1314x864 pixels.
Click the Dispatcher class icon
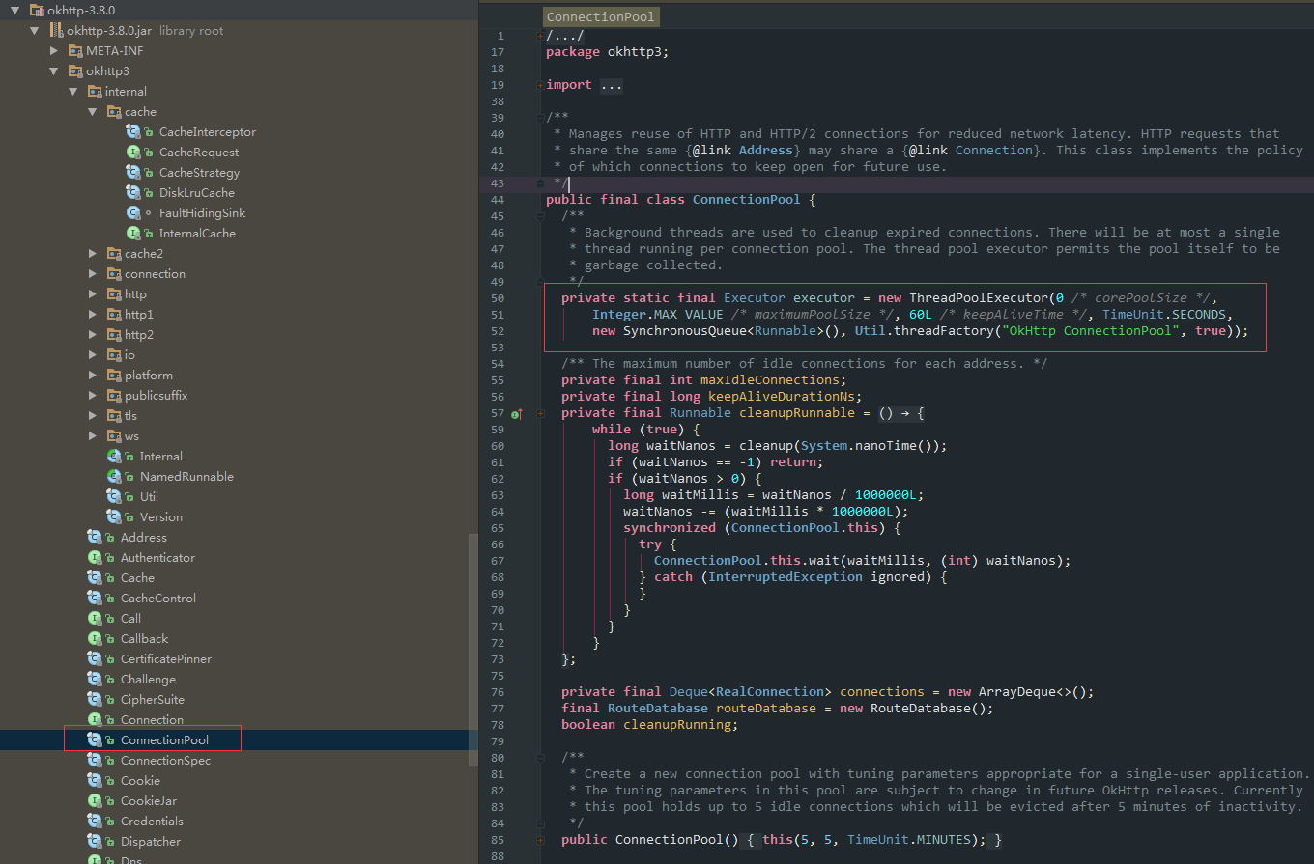coord(95,842)
